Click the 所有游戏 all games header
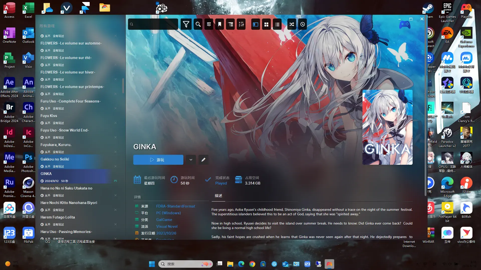Screen dimensions: 481x270 tap(47, 26)
